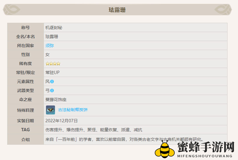Select the gender value 女
This screenshot has height=160, width=238.
tap(47, 55)
